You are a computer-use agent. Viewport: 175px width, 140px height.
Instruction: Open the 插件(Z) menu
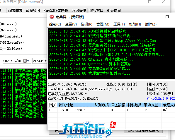pos(151,24)
